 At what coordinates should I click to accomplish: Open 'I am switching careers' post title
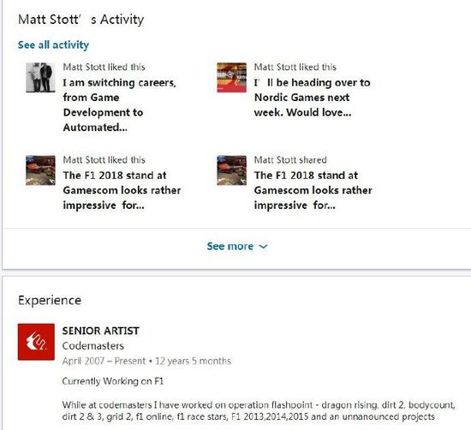120,105
